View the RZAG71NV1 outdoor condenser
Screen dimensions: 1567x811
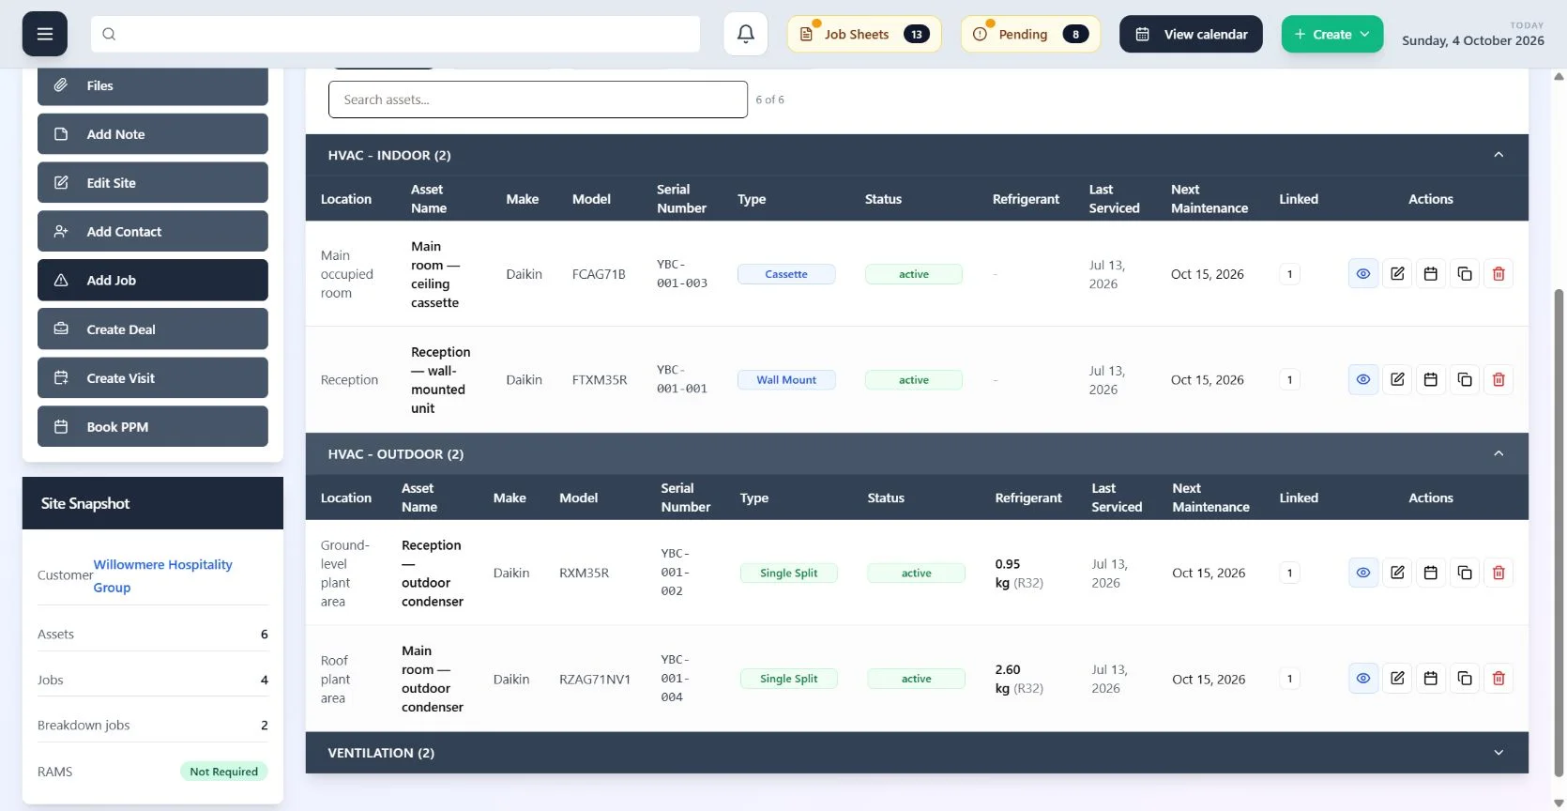pos(1363,679)
